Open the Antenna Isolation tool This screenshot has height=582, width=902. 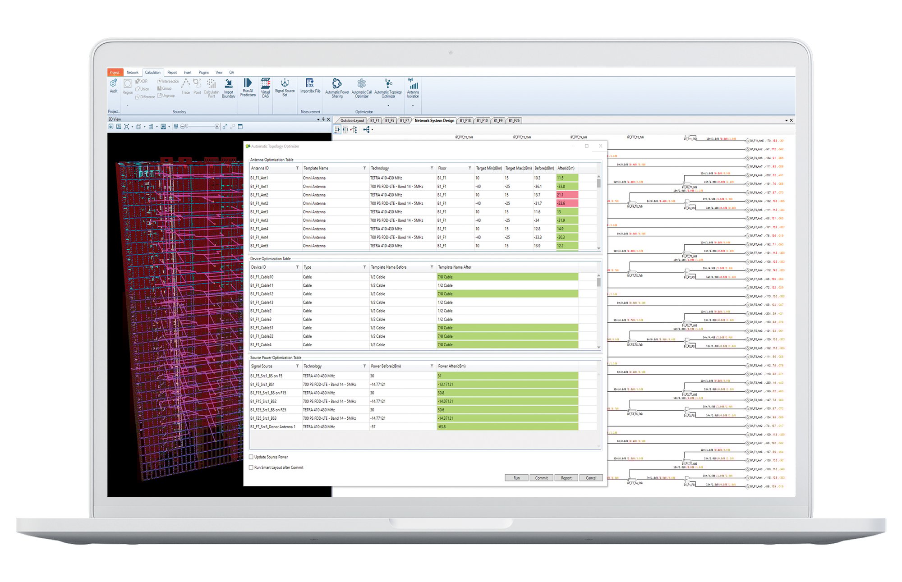413,88
